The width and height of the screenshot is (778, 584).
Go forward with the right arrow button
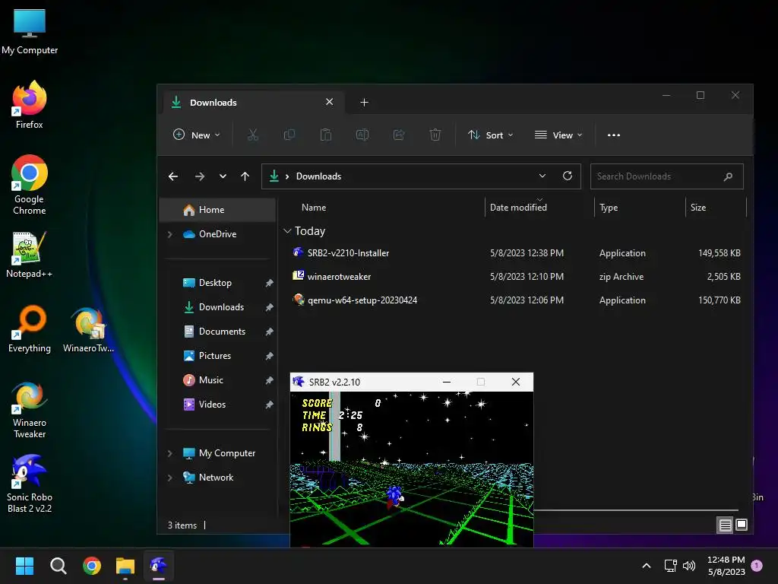tap(200, 176)
